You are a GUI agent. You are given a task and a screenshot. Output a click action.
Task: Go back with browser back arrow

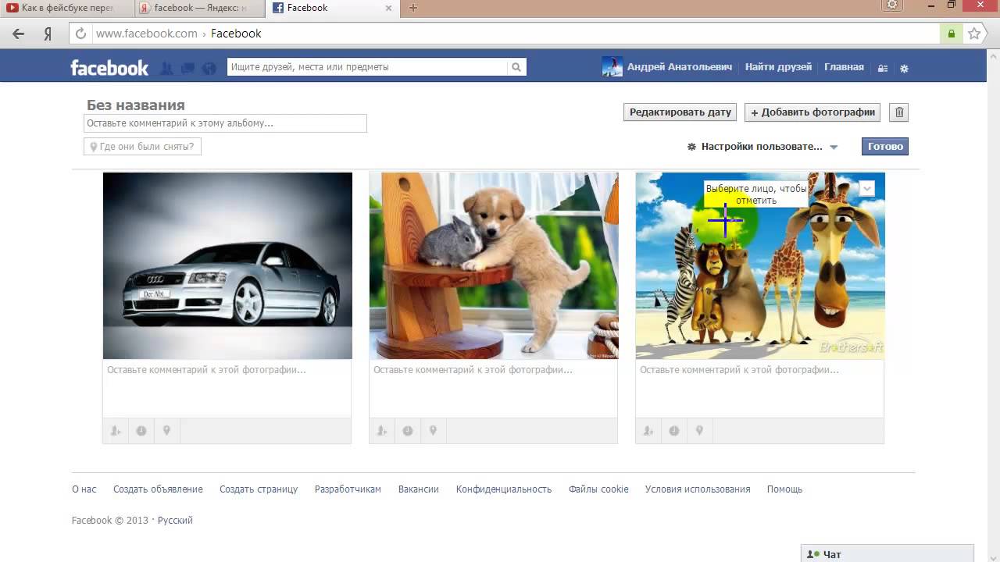18,34
